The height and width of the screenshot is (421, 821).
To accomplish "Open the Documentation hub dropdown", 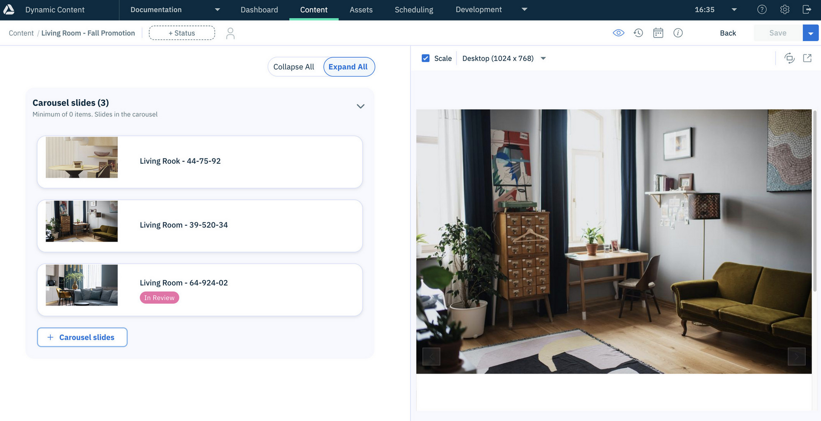I will [x=175, y=10].
